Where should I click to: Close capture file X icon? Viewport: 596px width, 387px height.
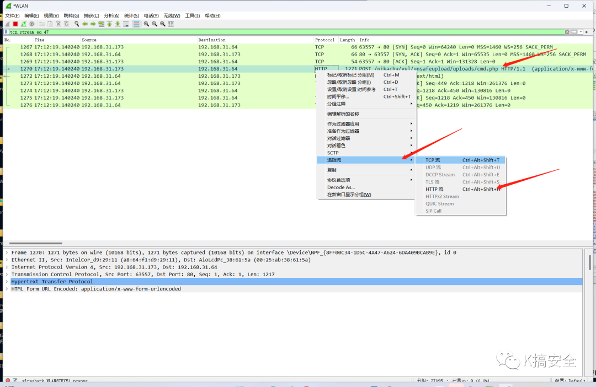[x=58, y=24]
